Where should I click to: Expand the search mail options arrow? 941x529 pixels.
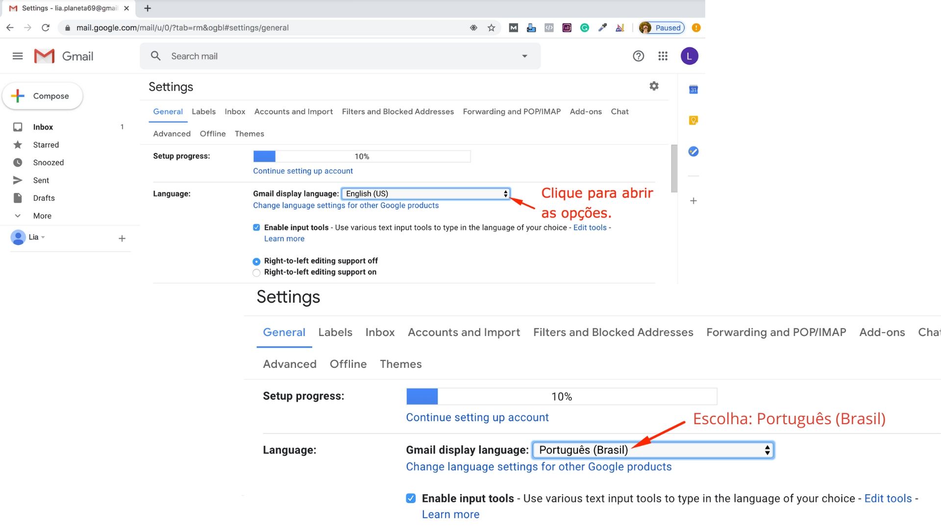pyautogui.click(x=524, y=56)
